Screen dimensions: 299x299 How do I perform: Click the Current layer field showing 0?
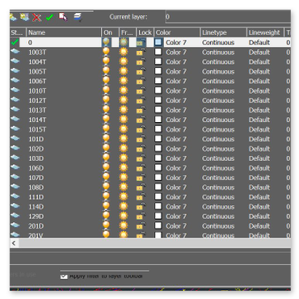point(228,17)
